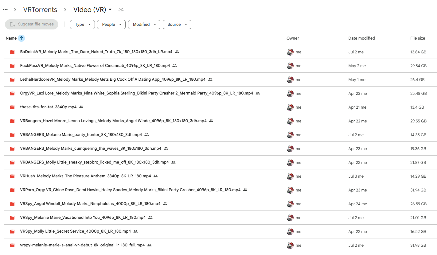Select the cumquering_the_waves file name

[x=91, y=149]
